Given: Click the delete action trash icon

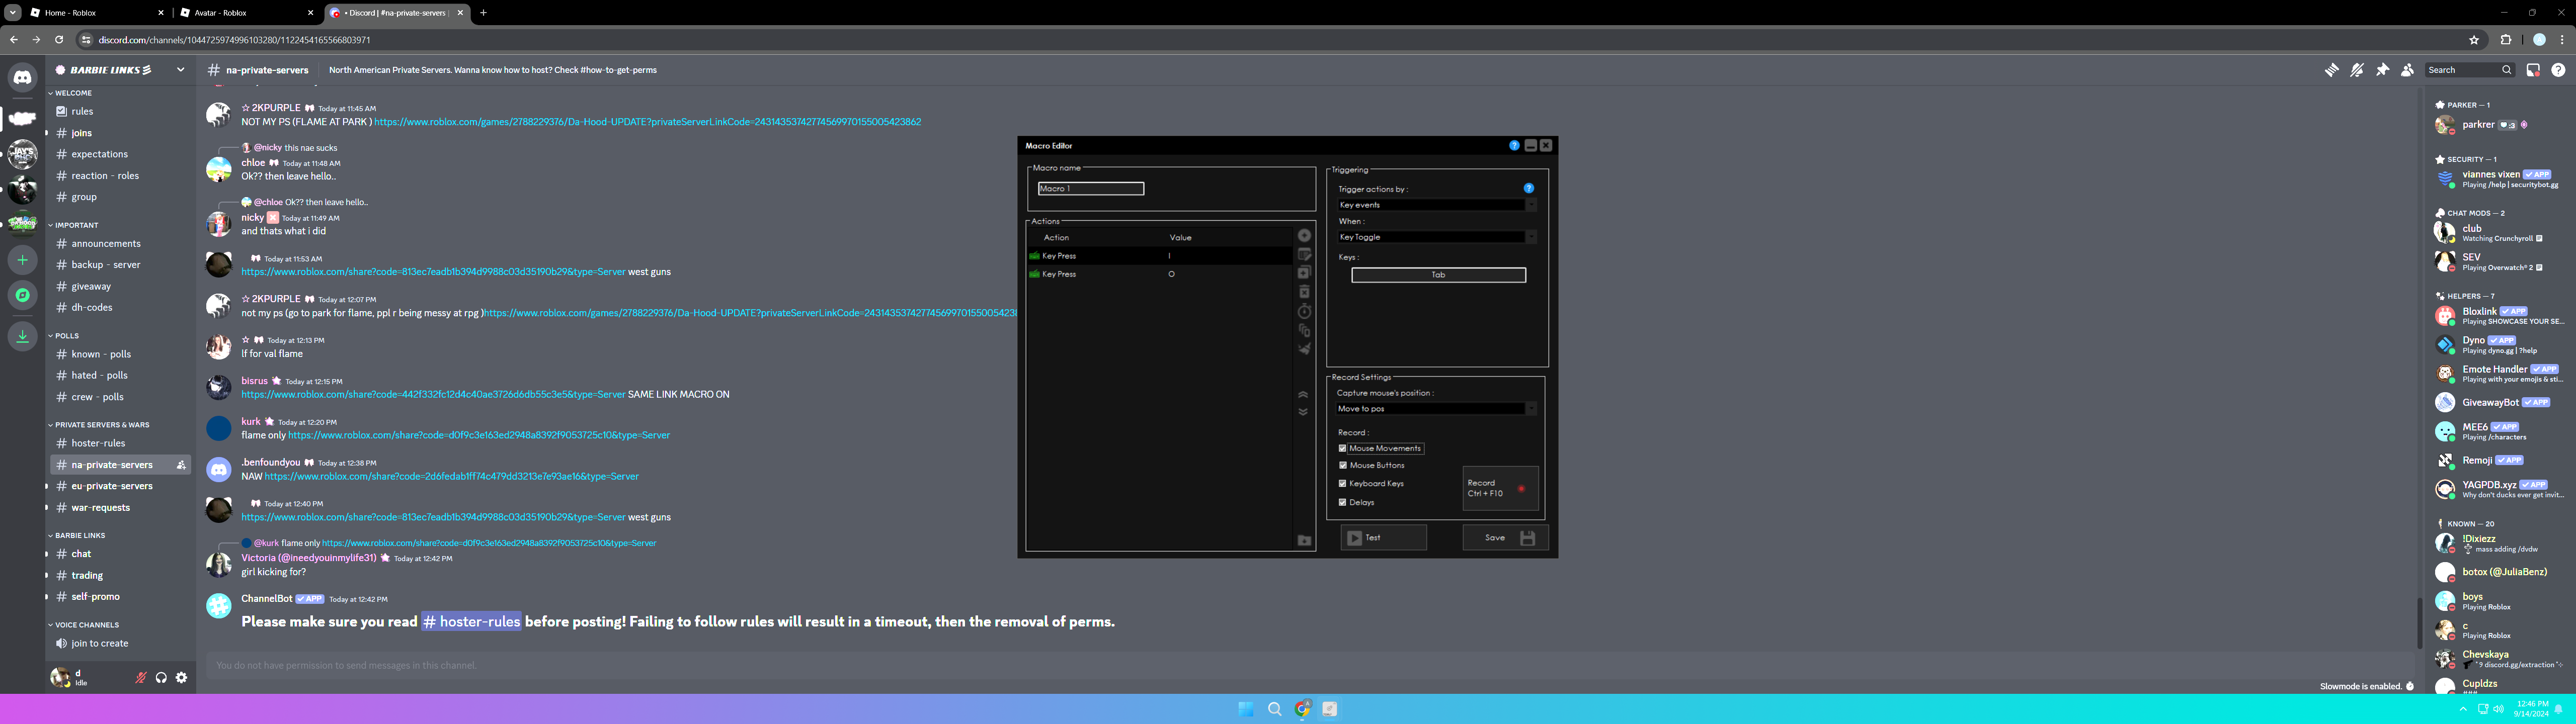Looking at the screenshot, I should [1304, 292].
